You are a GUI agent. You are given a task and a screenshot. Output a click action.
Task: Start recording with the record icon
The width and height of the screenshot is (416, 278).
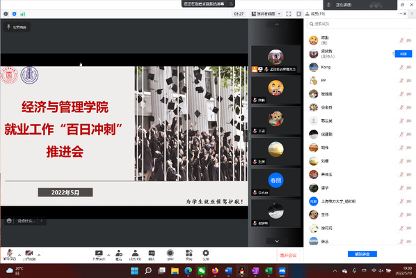[x=170, y=255]
